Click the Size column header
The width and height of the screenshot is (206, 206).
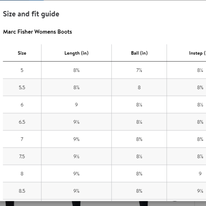click(22, 53)
